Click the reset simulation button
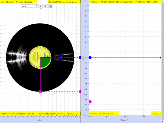This screenshot has height=123, width=164. (51, 6)
